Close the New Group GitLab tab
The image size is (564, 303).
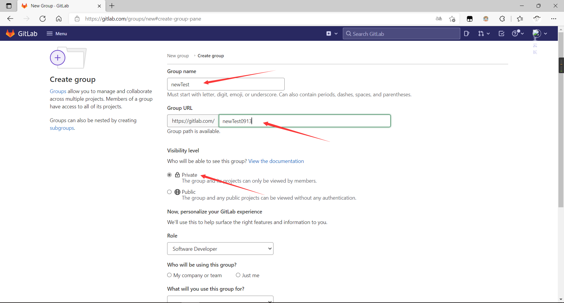(99, 6)
